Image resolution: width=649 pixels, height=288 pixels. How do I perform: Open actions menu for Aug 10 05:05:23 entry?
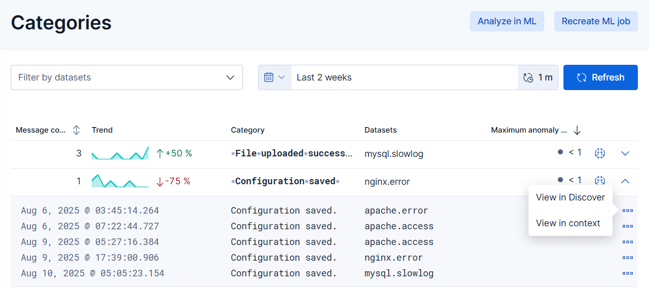pos(628,273)
